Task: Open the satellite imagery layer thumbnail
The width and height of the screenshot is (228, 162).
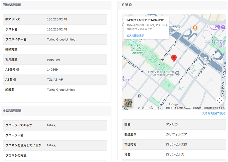Action: [x=128, y=103]
